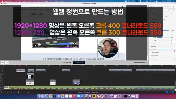Viewport: 176px width, 99px height.
Task: Select the pointer tool in timeline toolbar
Action: click(x=2, y=92)
